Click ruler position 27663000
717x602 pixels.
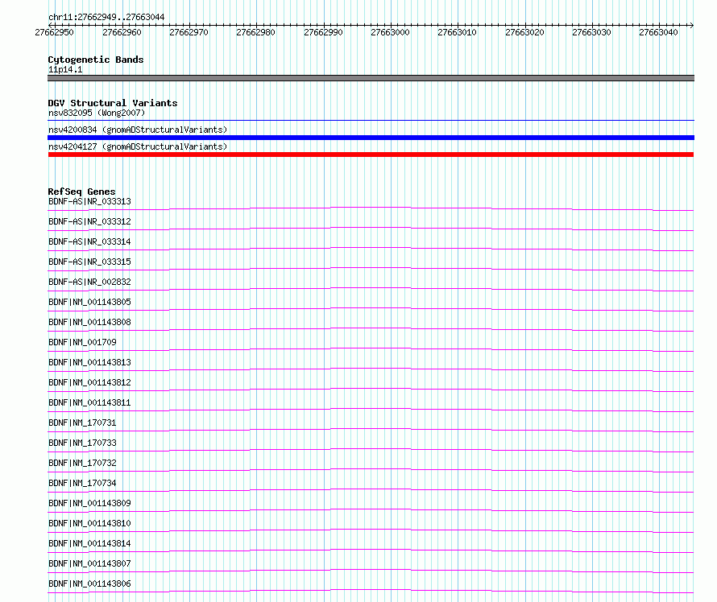pos(390,32)
